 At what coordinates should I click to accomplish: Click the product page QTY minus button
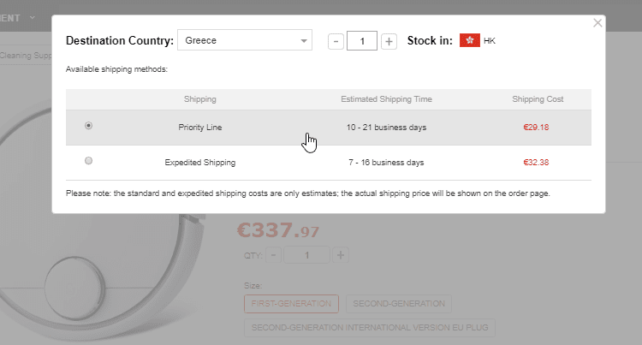click(273, 255)
